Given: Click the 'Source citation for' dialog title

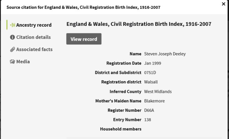Looking at the screenshot, I should (83, 7).
